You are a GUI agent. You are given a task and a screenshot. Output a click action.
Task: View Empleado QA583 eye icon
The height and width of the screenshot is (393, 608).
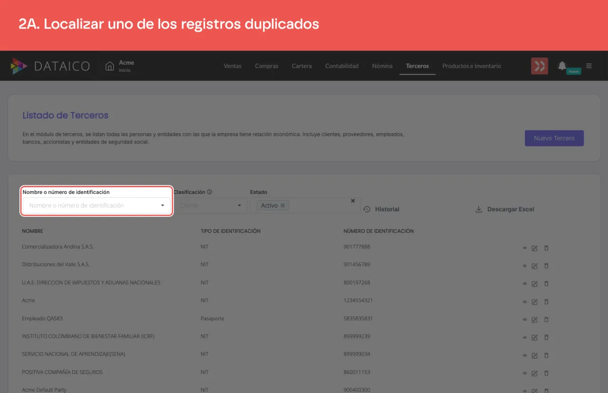(x=525, y=319)
